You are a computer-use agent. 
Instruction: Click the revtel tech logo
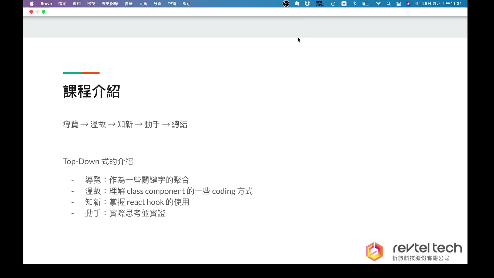coord(414,251)
